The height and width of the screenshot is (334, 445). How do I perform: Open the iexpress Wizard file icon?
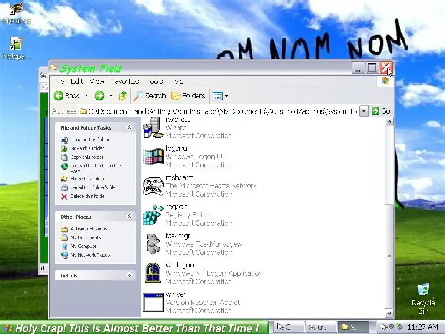point(153,128)
